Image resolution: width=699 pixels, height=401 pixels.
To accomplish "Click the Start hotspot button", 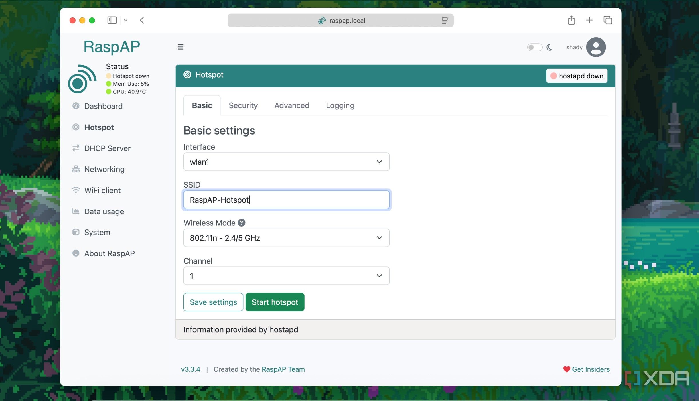I will (x=275, y=302).
